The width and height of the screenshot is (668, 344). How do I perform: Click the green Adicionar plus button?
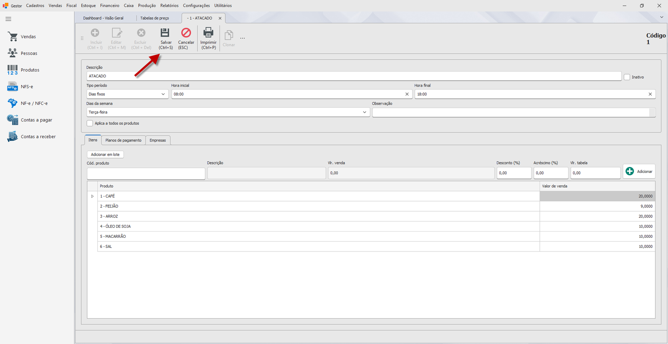coord(639,171)
